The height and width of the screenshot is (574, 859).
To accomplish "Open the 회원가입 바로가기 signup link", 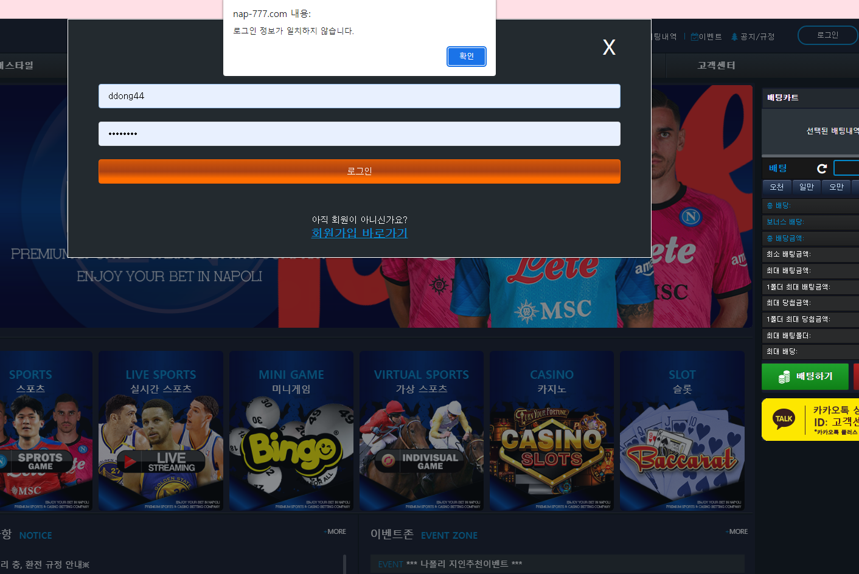I will click(x=359, y=233).
